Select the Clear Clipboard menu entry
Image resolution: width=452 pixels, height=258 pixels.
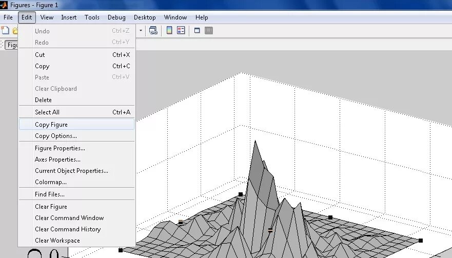[x=76, y=89]
